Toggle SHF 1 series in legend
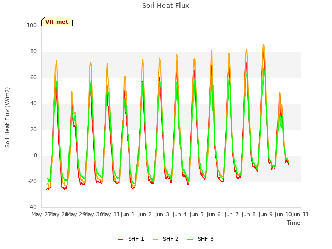Screen dimensions: 332x249 (x=131, y=239)
